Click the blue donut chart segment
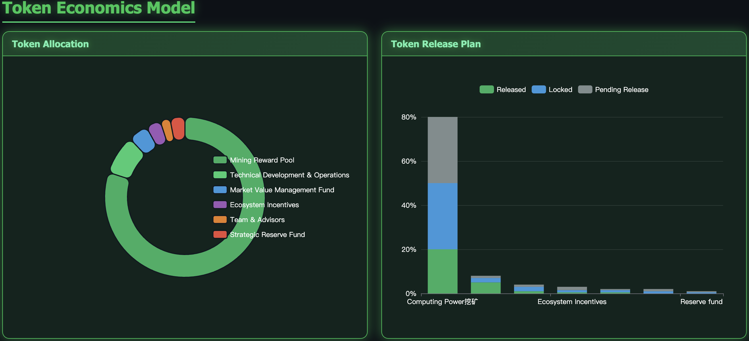The height and width of the screenshot is (341, 749). (x=144, y=141)
